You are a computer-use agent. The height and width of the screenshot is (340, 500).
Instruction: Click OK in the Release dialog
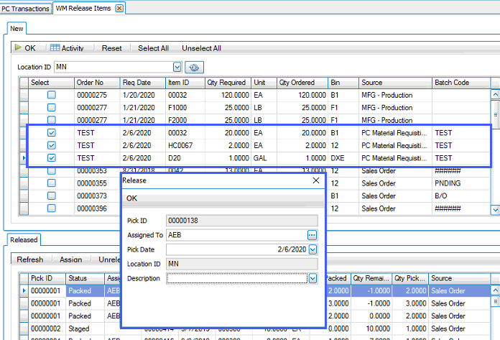(132, 198)
